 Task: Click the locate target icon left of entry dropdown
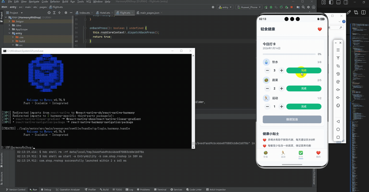(213, 7)
